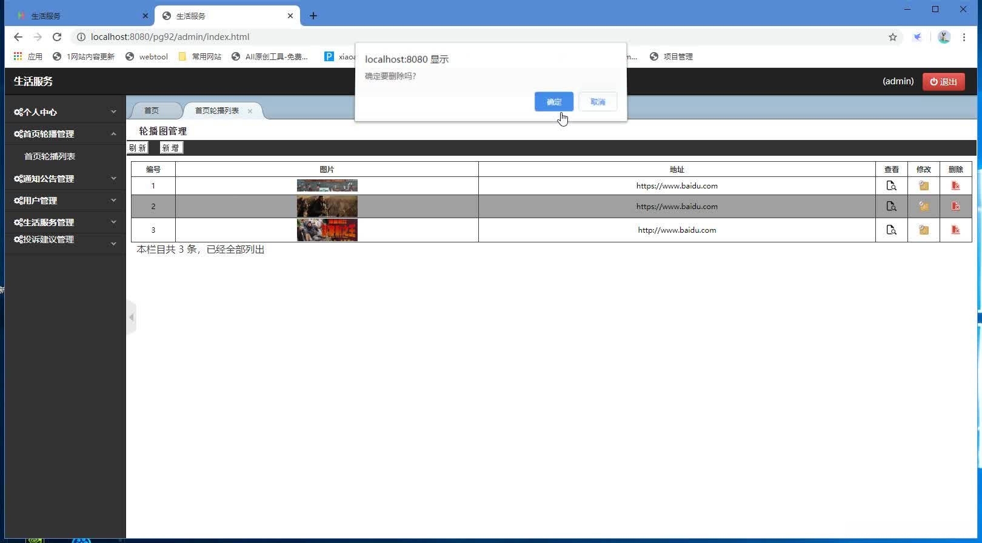Expand the 生活服务管理 sidebar menu
Viewport: 982px width, 543px height.
click(65, 222)
